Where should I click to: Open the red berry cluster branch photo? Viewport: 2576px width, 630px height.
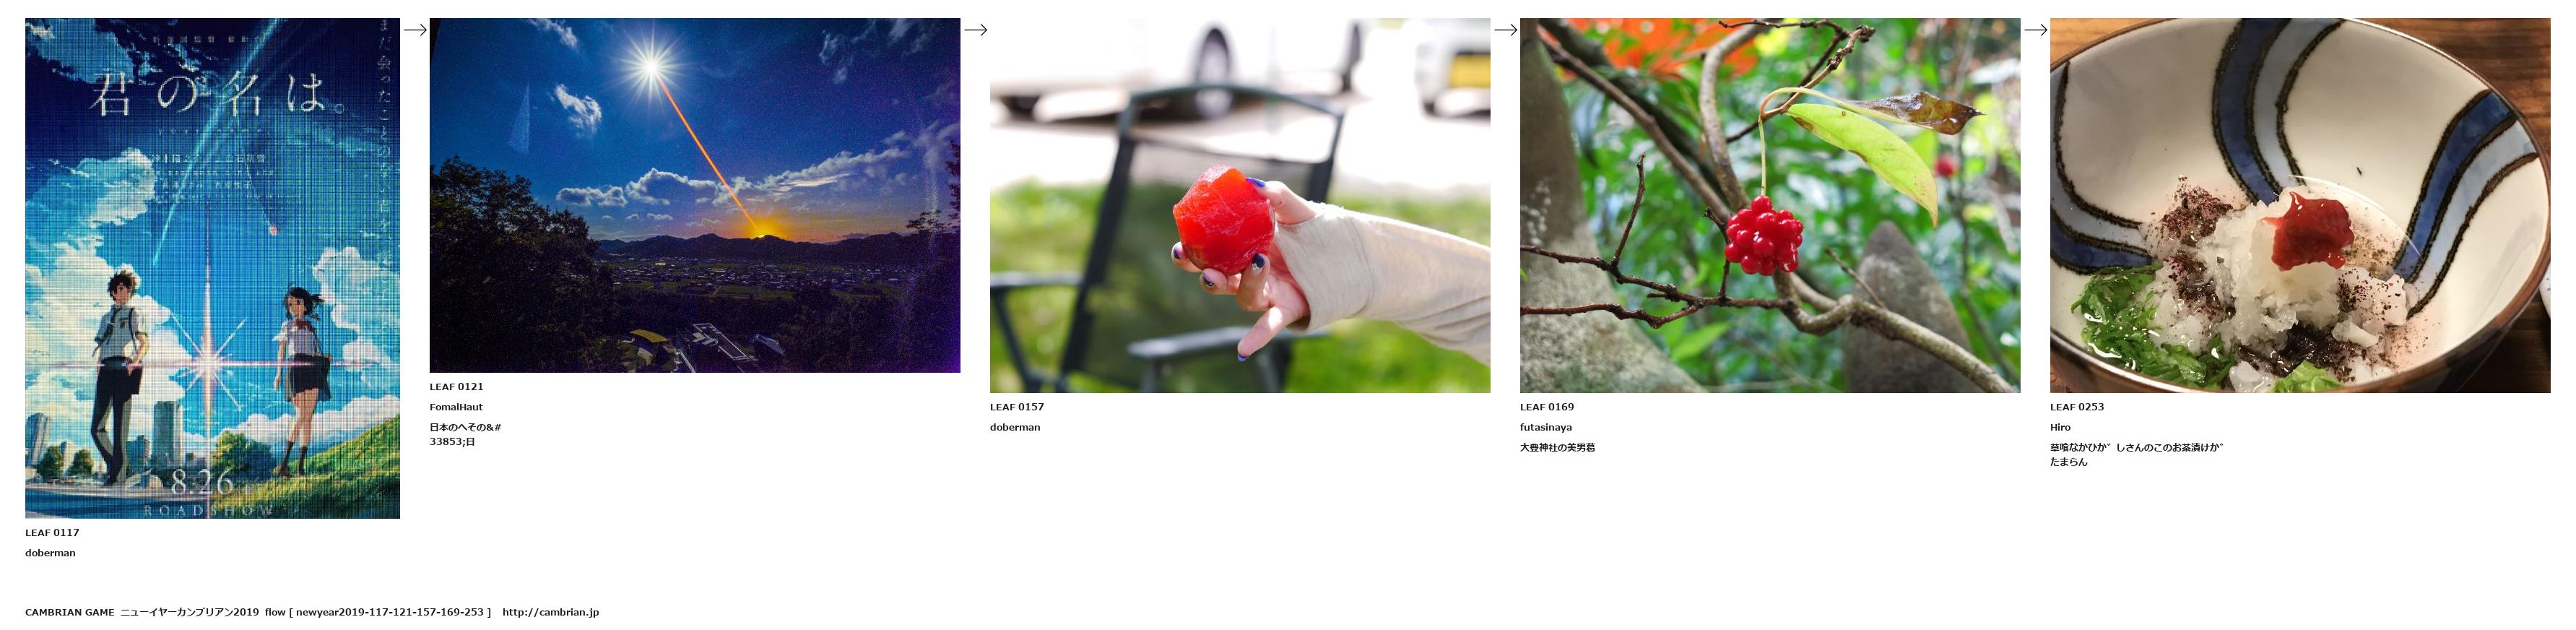click(x=1770, y=205)
